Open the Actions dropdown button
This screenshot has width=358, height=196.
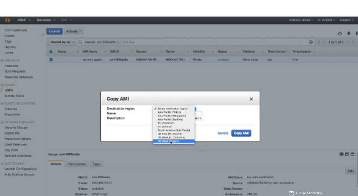coord(73,31)
